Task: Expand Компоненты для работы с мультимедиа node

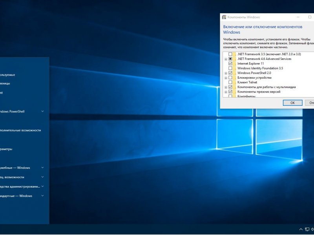Action: [226, 87]
